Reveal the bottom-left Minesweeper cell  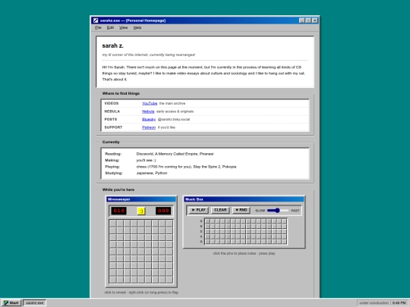point(112,280)
